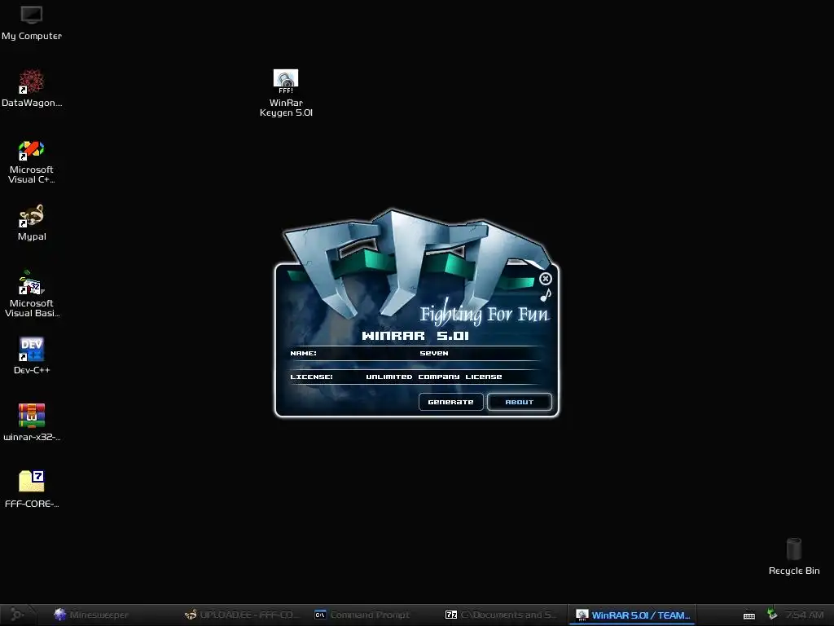This screenshot has height=626, width=834.
Task: Select the FFF-CORE archive file icon
Action: 32,489
